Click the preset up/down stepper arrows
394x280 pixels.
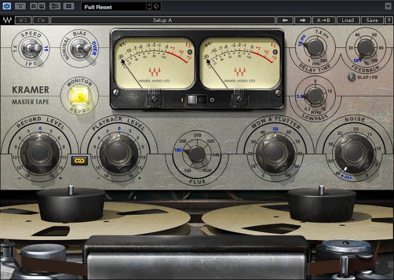(148, 6)
